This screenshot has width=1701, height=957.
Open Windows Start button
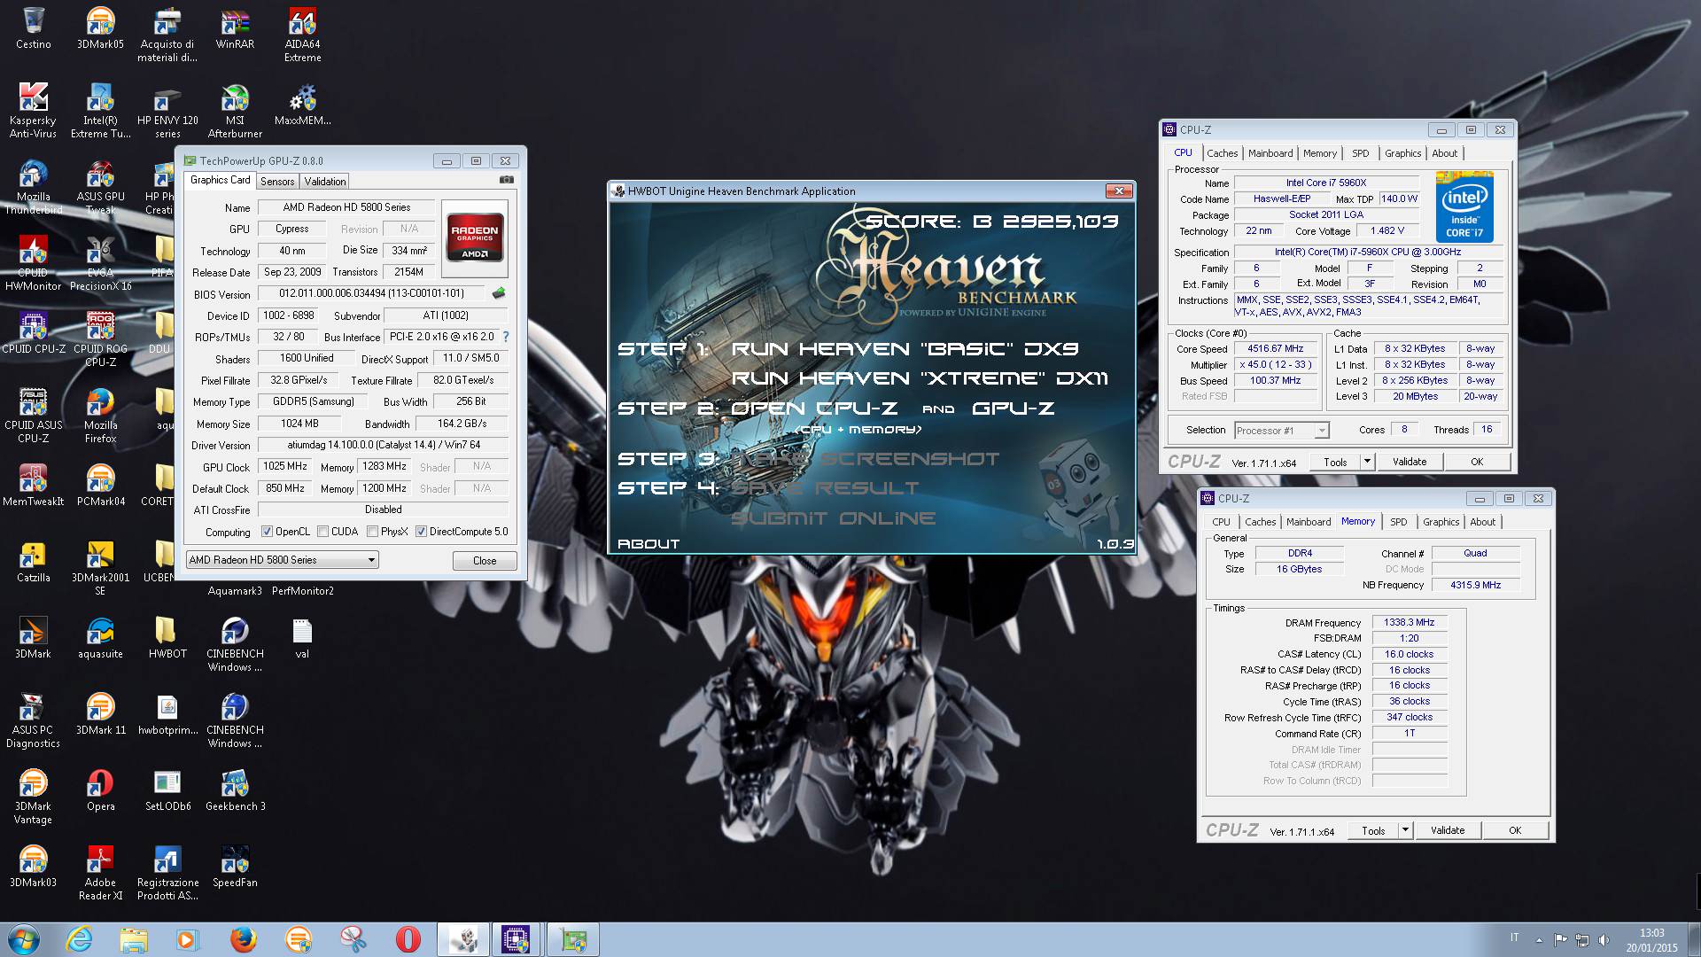[23, 939]
